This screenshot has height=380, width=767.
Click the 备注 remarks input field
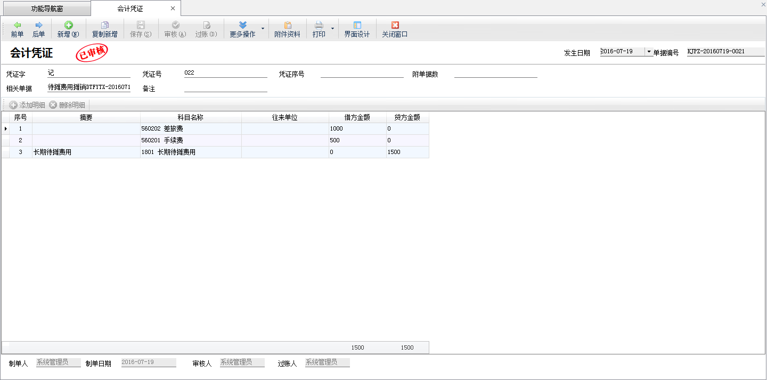[225, 87]
